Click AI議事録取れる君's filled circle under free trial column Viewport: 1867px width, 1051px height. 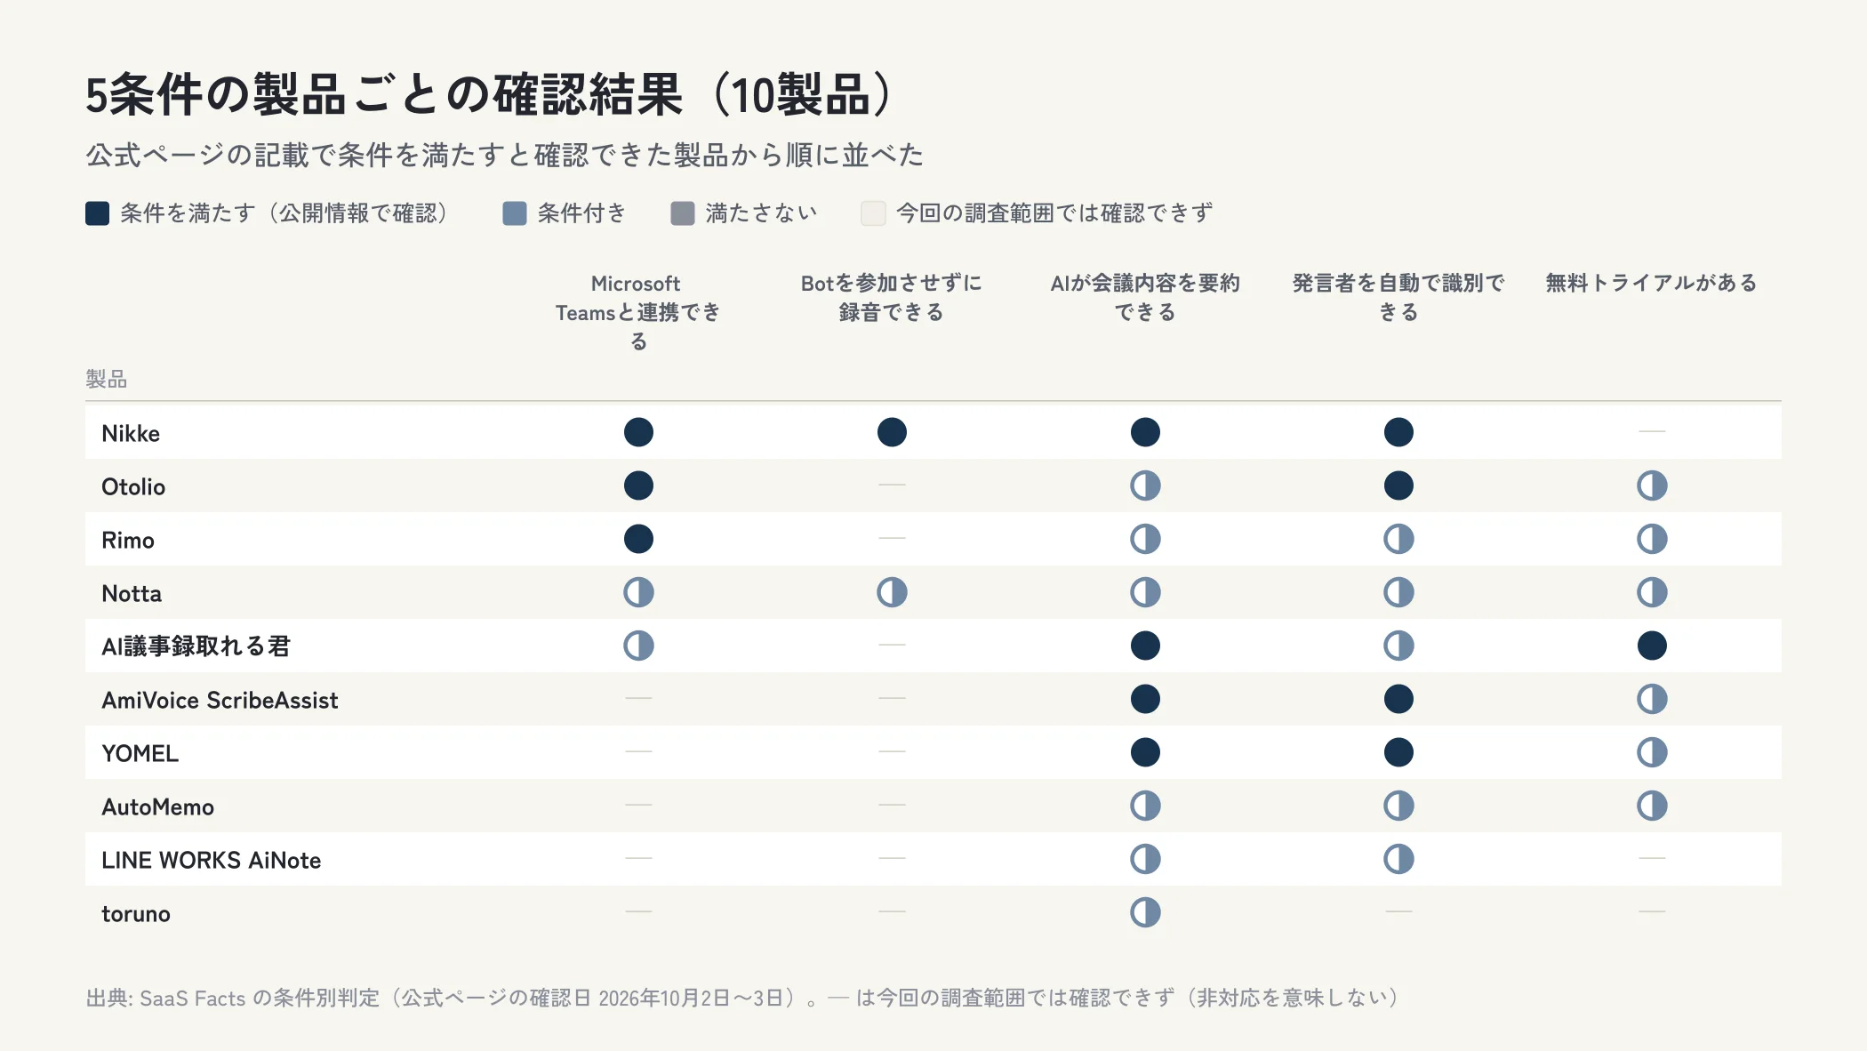1652,646
